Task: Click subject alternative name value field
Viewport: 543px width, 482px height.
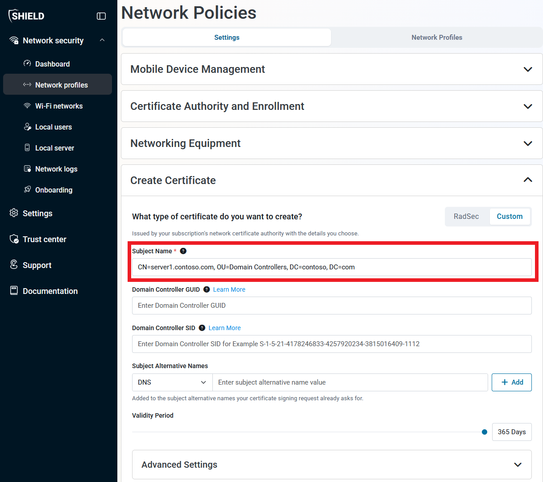Action: pyautogui.click(x=350, y=382)
